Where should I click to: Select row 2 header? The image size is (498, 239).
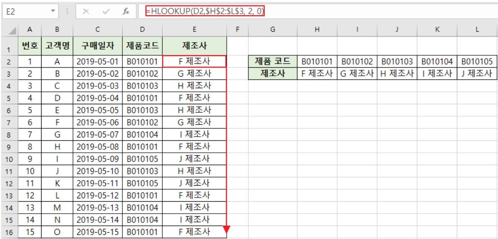(x=9, y=61)
